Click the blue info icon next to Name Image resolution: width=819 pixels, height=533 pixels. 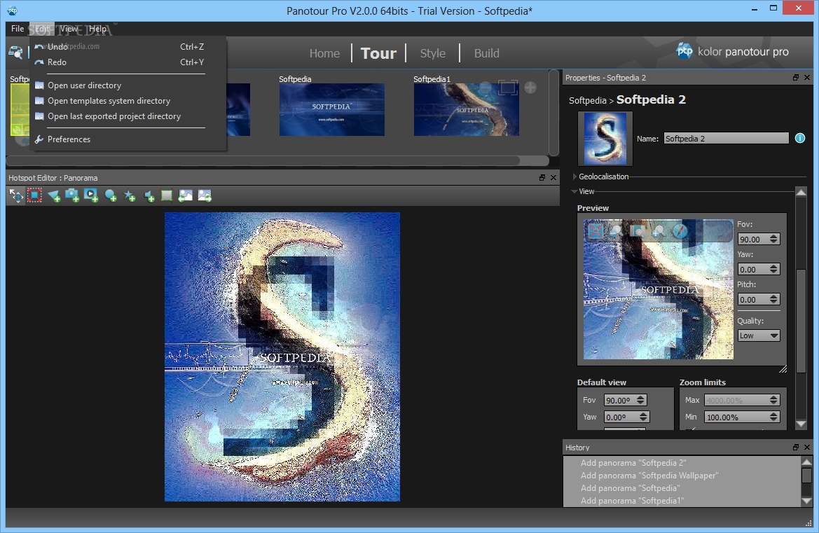(x=799, y=139)
